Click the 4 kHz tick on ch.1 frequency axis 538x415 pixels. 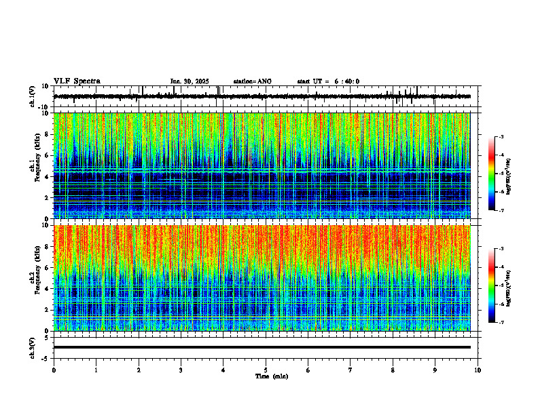tap(48, 177)
